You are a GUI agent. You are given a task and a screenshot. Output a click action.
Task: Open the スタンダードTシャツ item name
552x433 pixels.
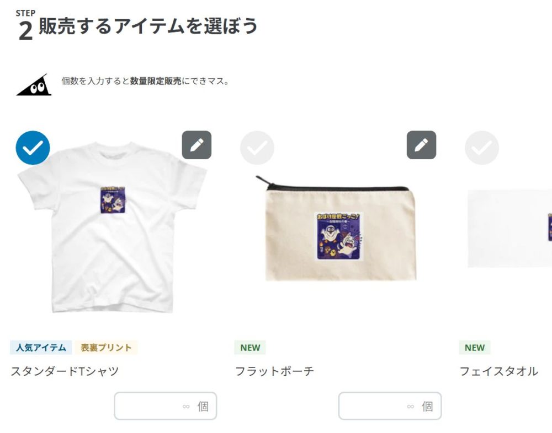pos(65,371)
